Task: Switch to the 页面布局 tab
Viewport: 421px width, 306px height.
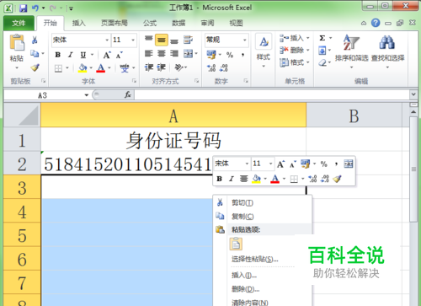Action: (115, 23)
